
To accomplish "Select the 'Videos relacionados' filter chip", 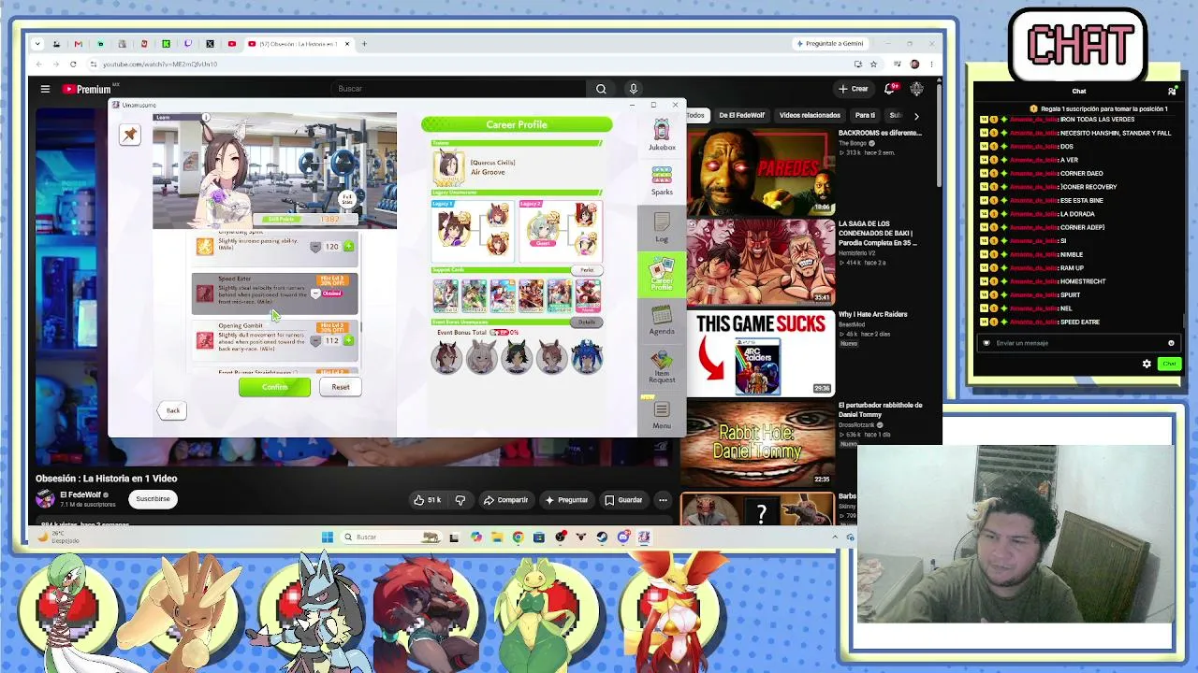I will [810, 115].
